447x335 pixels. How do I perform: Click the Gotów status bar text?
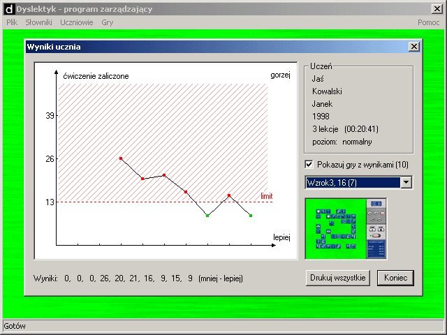pos(15,326)
